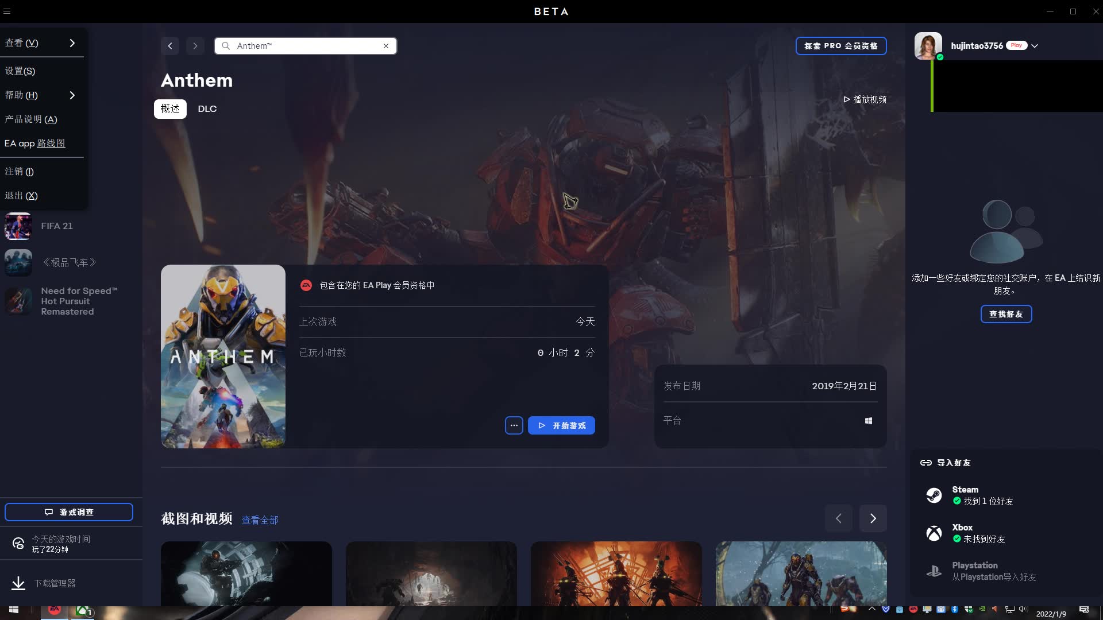The height and width of the screenshot is (620, 1103).
Task: Click EA app taskbar icon
Action: pos(55,610)
